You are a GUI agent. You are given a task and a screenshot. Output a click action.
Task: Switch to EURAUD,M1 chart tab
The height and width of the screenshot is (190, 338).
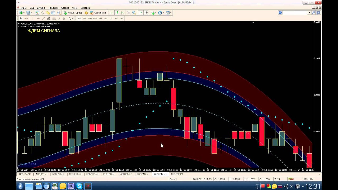[x=75, y=174]
